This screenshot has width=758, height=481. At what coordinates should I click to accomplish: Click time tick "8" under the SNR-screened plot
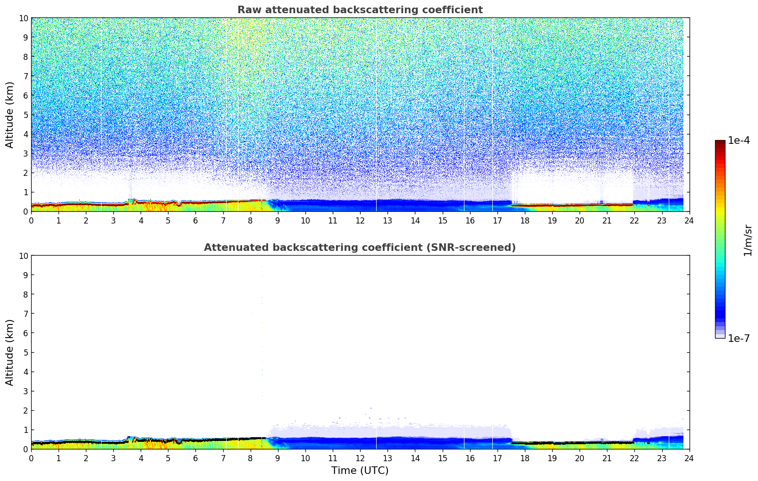point(251,458)
